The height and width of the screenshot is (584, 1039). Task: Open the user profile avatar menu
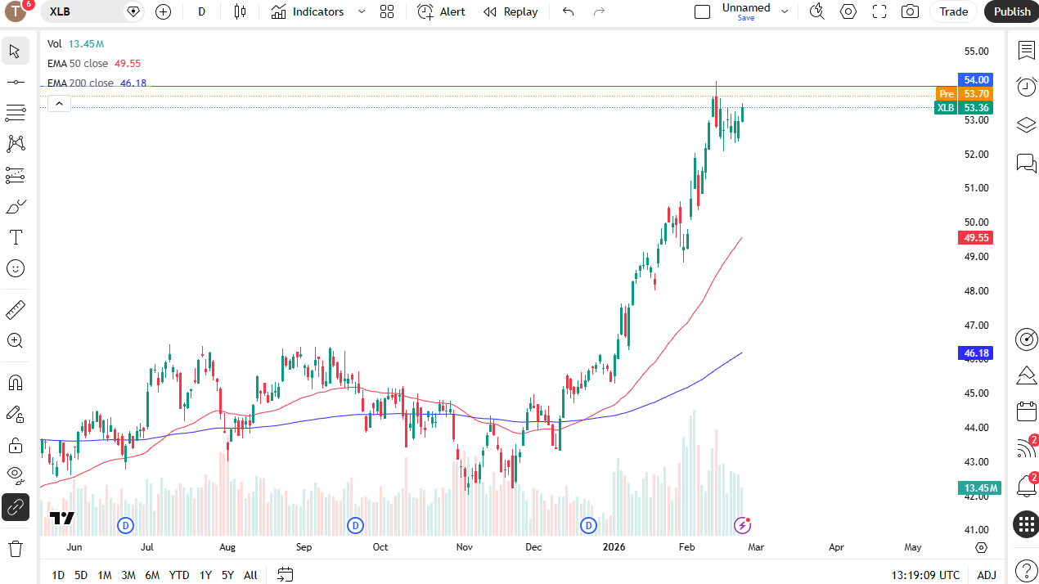click(x=15, y=11)
